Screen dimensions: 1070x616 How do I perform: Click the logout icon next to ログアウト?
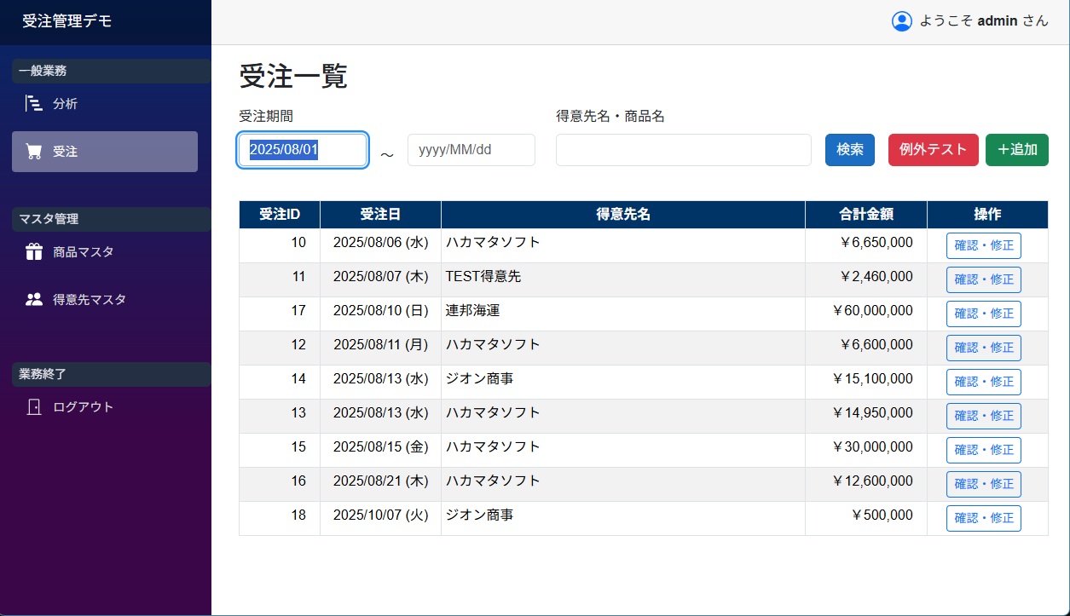click(x=32, y=406)
